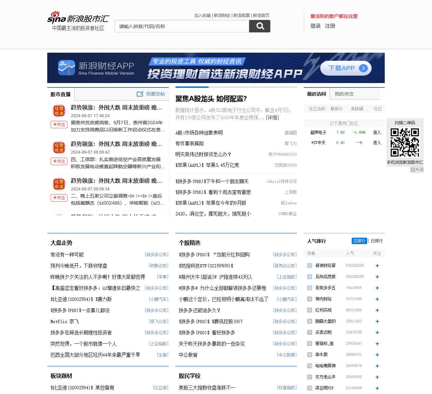This screenshot has width=432, height=394.
Task: Follow 买卖点吧 with plus icon
Action: pyautogui.click(x=377, y=333)
